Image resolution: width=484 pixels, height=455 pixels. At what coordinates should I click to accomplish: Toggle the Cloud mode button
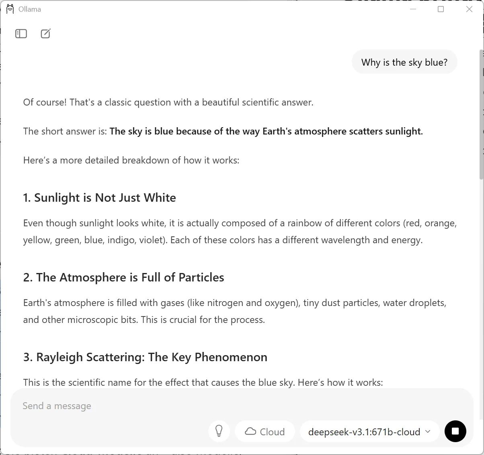[265, 432]
